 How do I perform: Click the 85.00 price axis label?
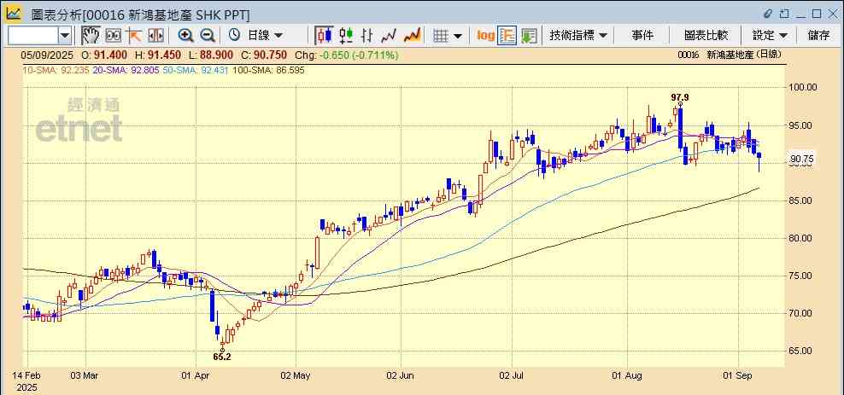pyautogui.click(x=800, y=200)
